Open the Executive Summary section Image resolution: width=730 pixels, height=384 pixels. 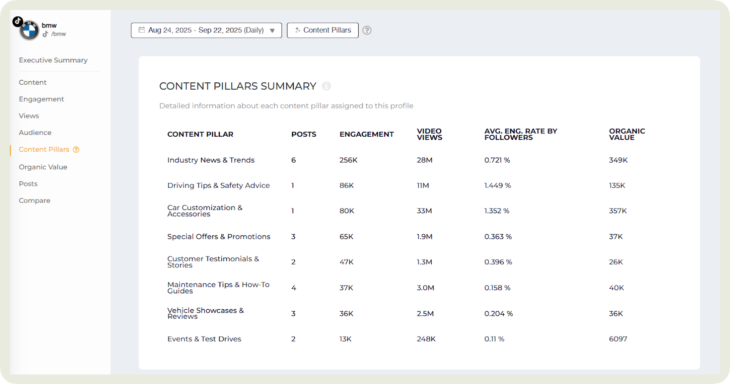point(53,60)
